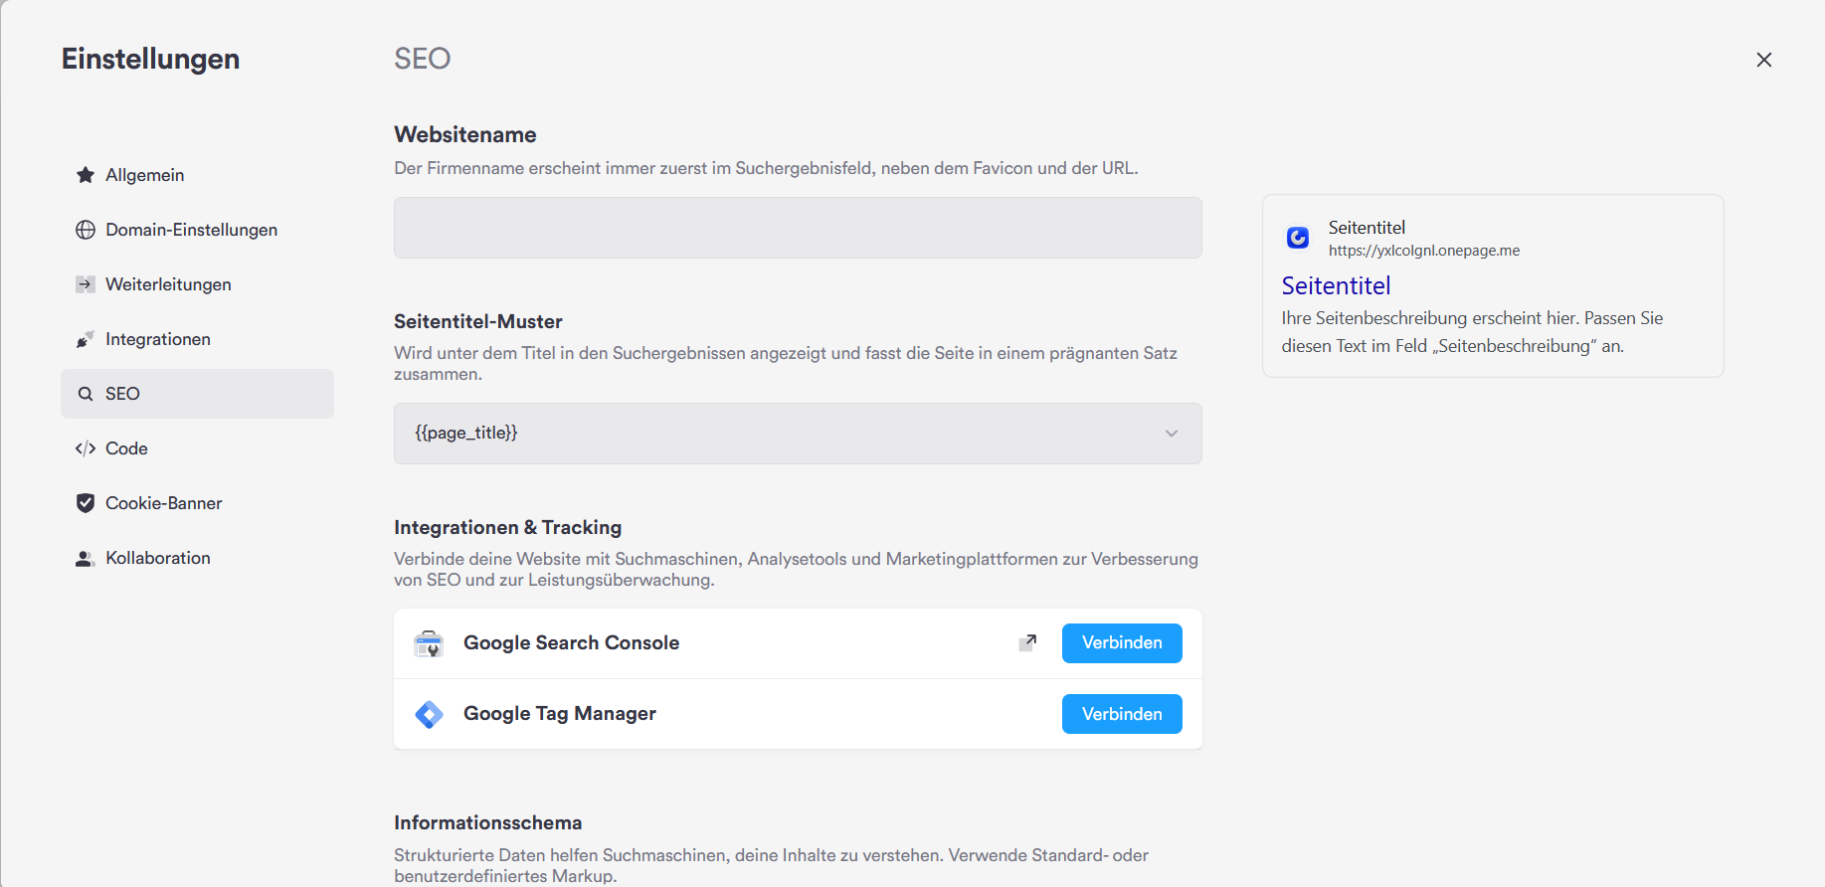The width and height of the screenshot is (1825, 887).
Task: Switch to Integrationen settings
Action: [x=197, y=339]
